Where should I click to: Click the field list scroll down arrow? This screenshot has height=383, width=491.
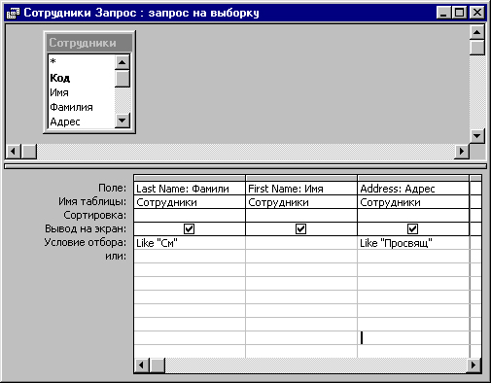point(123,121)
